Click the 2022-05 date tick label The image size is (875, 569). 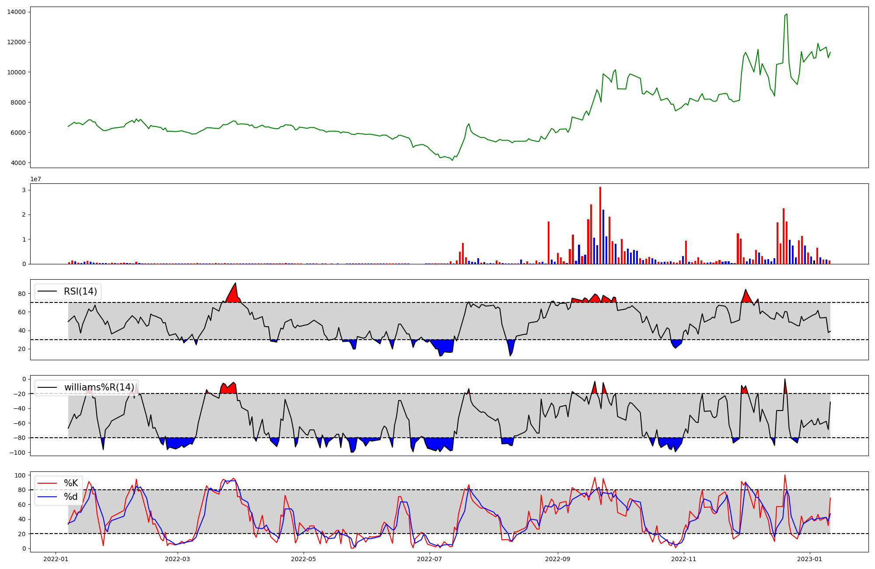click(303, 559)
